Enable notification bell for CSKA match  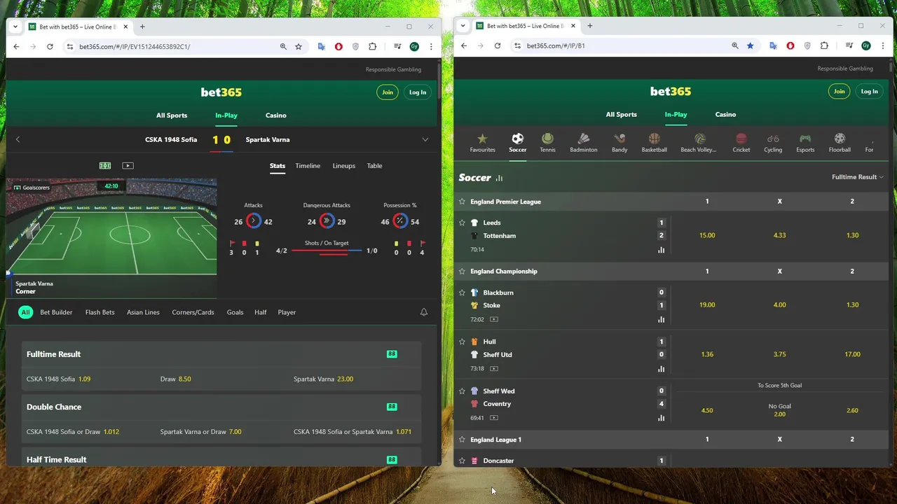[x=423, y=312]
